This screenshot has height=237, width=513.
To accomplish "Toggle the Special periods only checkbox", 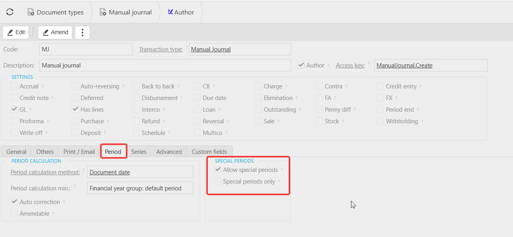I will coord(218,182).
